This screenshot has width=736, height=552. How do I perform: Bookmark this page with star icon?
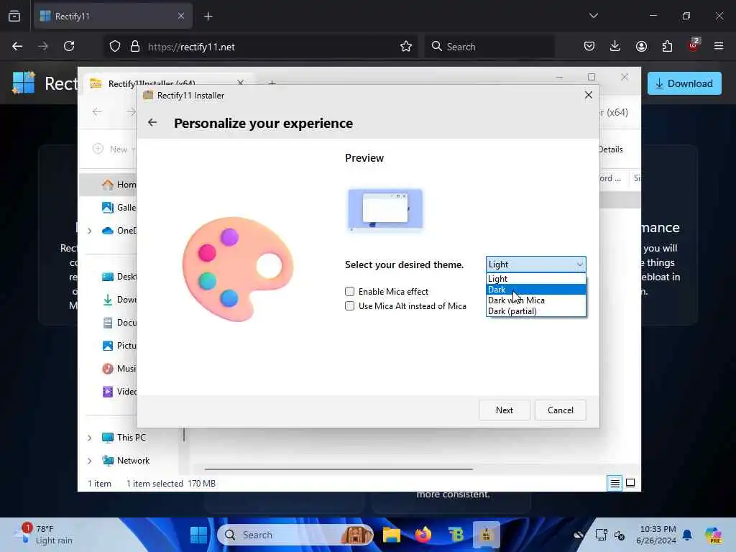tap(406, 46)
